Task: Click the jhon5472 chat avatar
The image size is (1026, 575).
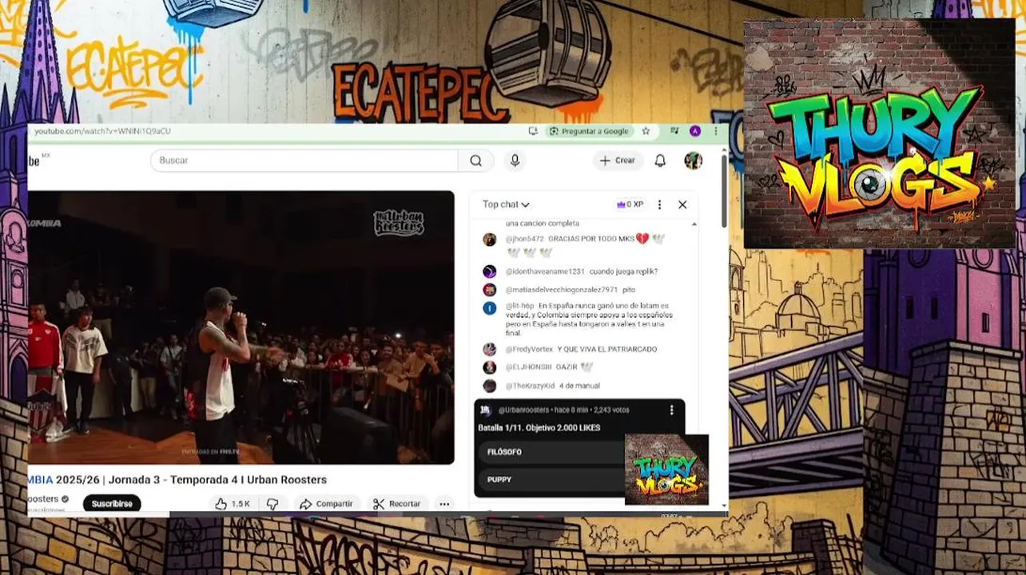Action: [490, 239]
